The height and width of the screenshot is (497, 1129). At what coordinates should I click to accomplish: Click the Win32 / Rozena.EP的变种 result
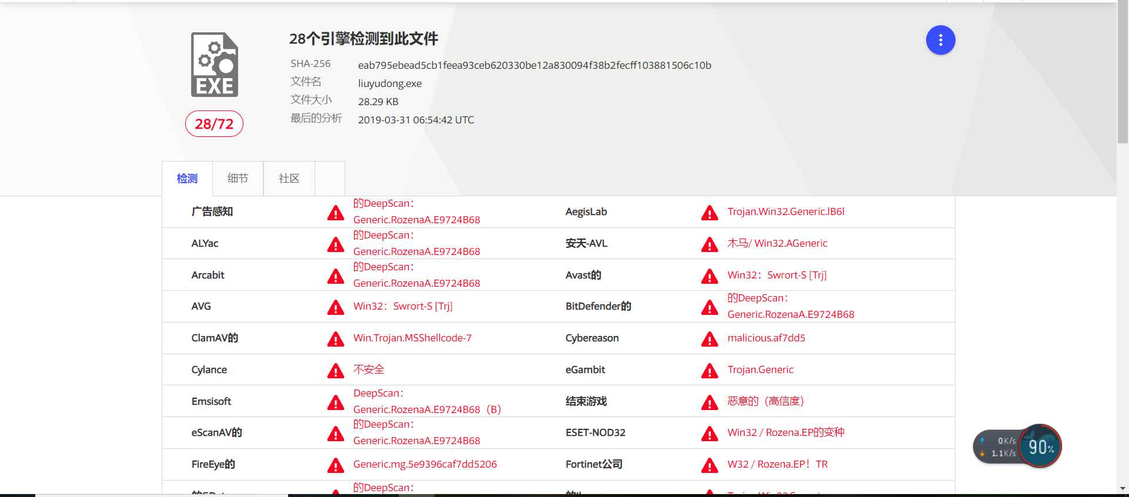tap(786, 432)
